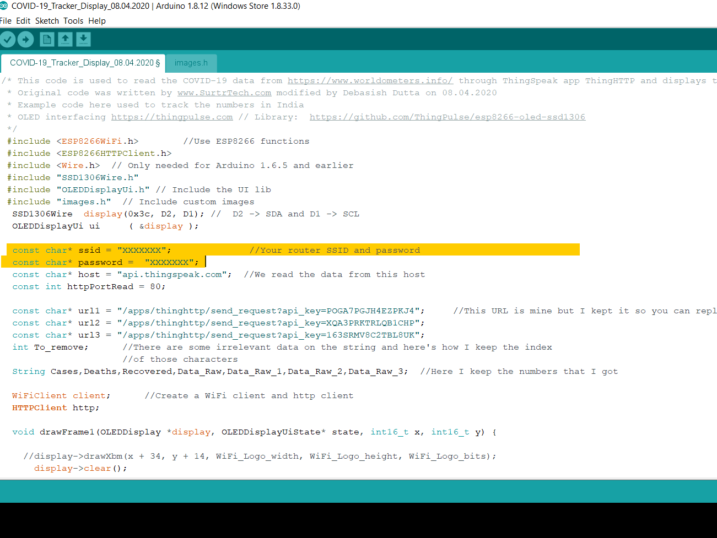The width and height of the screenshot is (717, 538).
Task: Click the ssid "XXXXXXX" value
Action: (142, 250)
